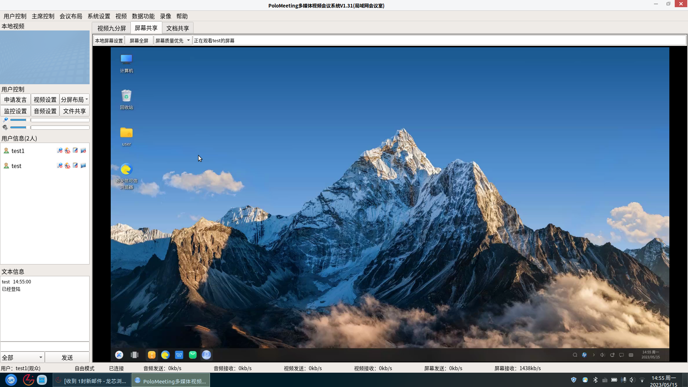The width and height of the screenshot is (688, 387).
Task: Open the 分屏布局 dropdown
Action: [74, 100]
